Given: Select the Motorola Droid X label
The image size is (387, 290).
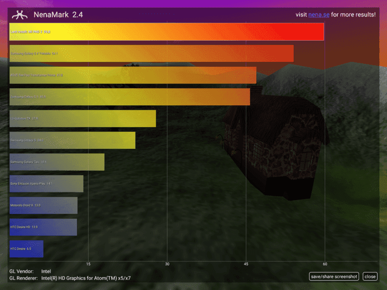Looking at the screenshot, I should pyautogui.click(x=25, y=205).
